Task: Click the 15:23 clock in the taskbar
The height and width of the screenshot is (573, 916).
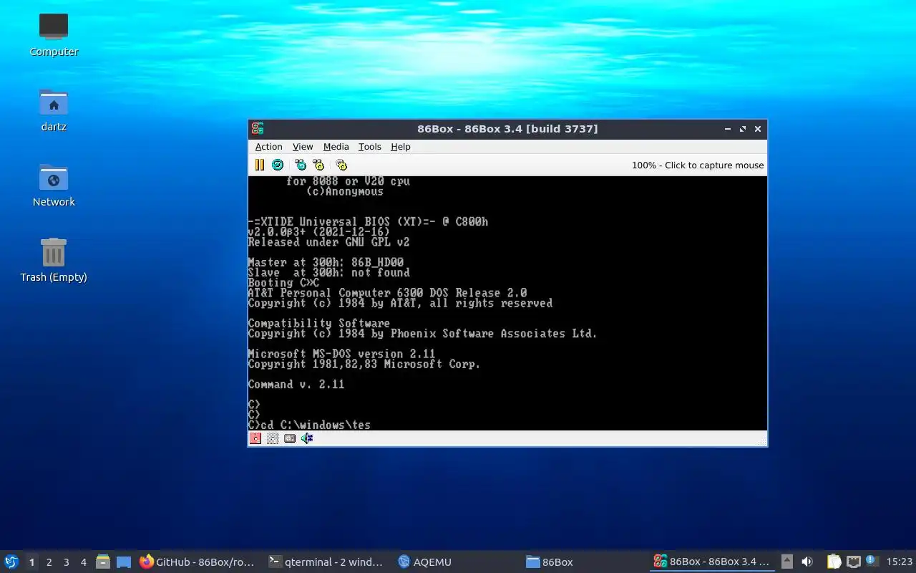Action: click(899, 562)
